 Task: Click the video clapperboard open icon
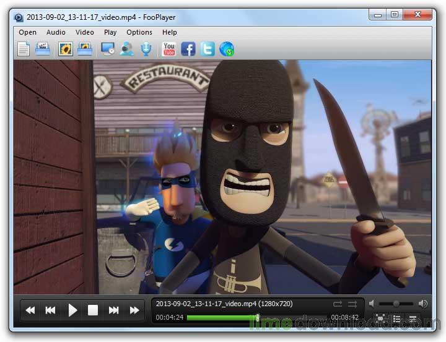[43, 49]
